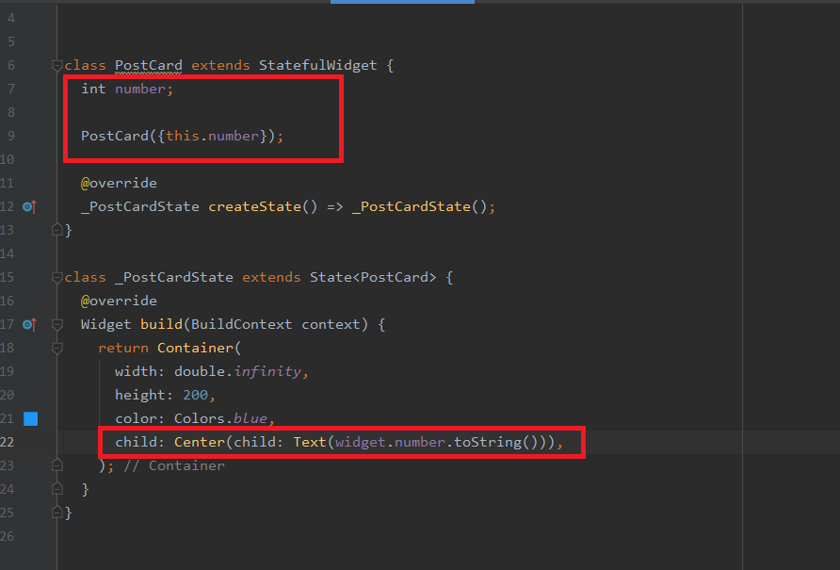Click 'State<PostCard>' generic type
Image resolution: width=840 pixels, height=570 pixels.
click(x=373, y=277)
